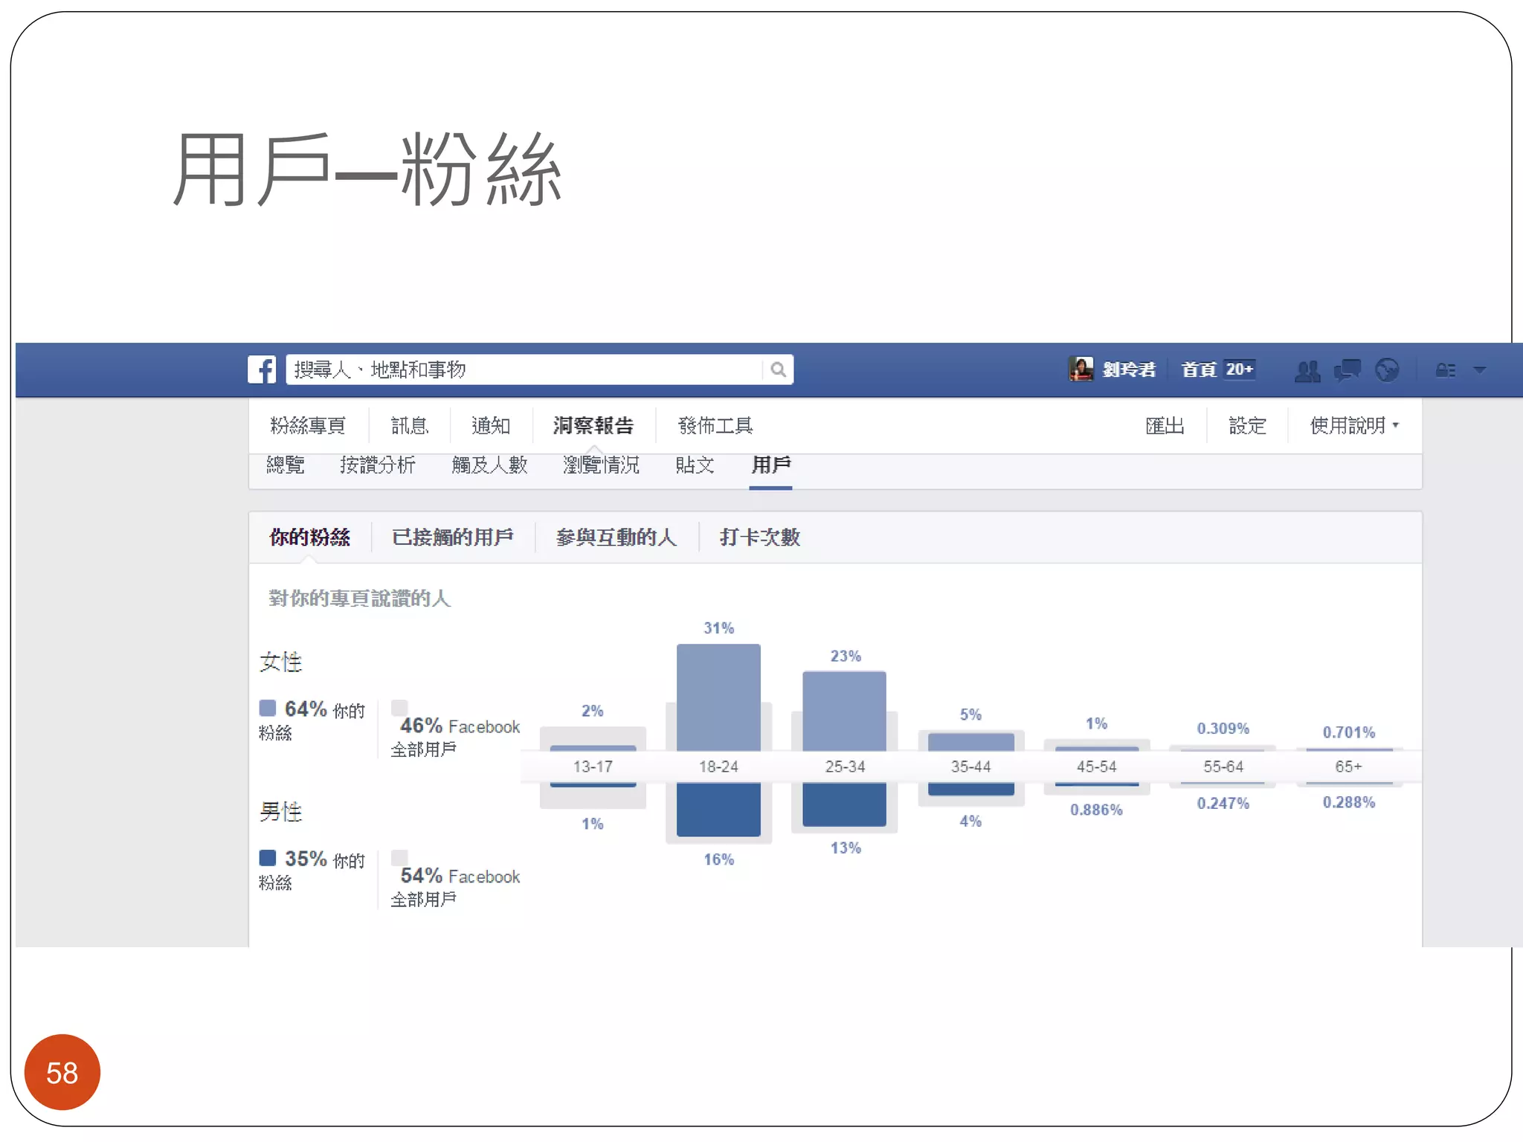Click the 匯出 export button
1523x1142 pixels.
[1165, 425]
